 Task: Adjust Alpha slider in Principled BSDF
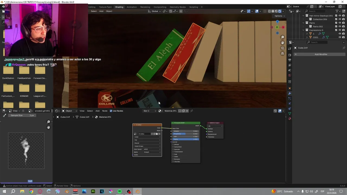coord(186,139)
